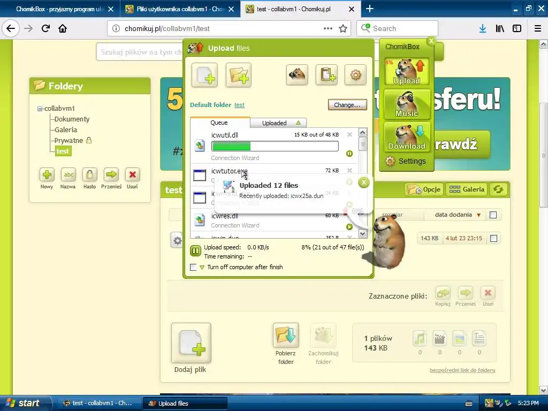
Task: Click the icwutil.dll upload progress bar
Action: click(275, 146)
